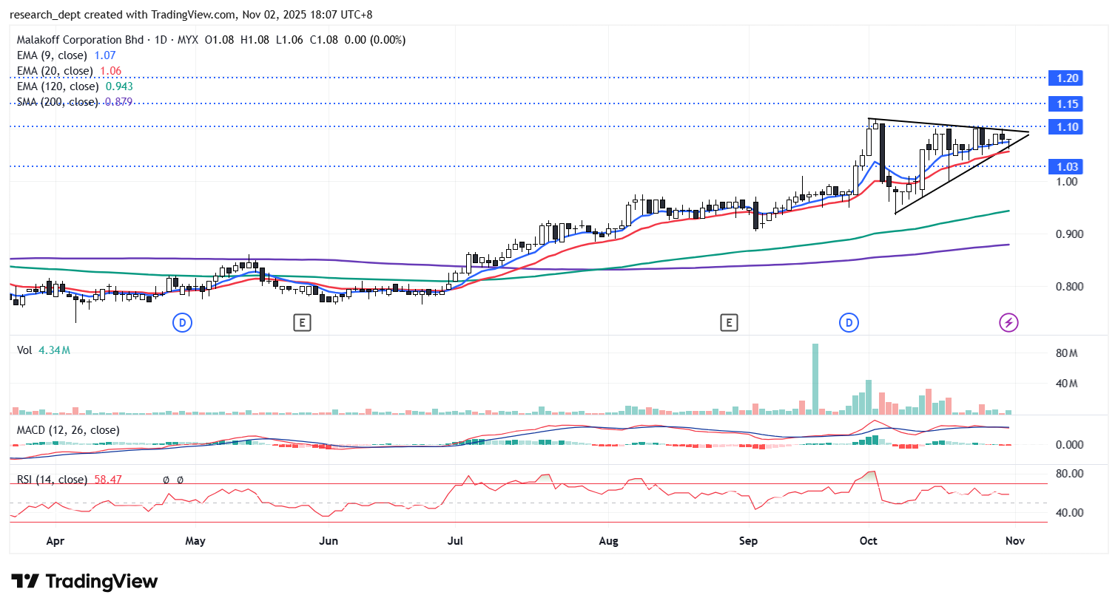Open the MACD (12, 26, close) legend
This screenshot has width=1118, height=609.
click(68, 430)
